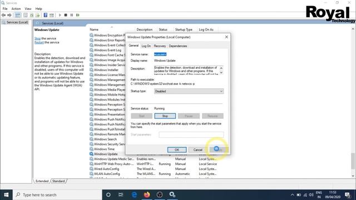Click the gear icon beside Windows Update Medic Ser...

pos(91,159)
